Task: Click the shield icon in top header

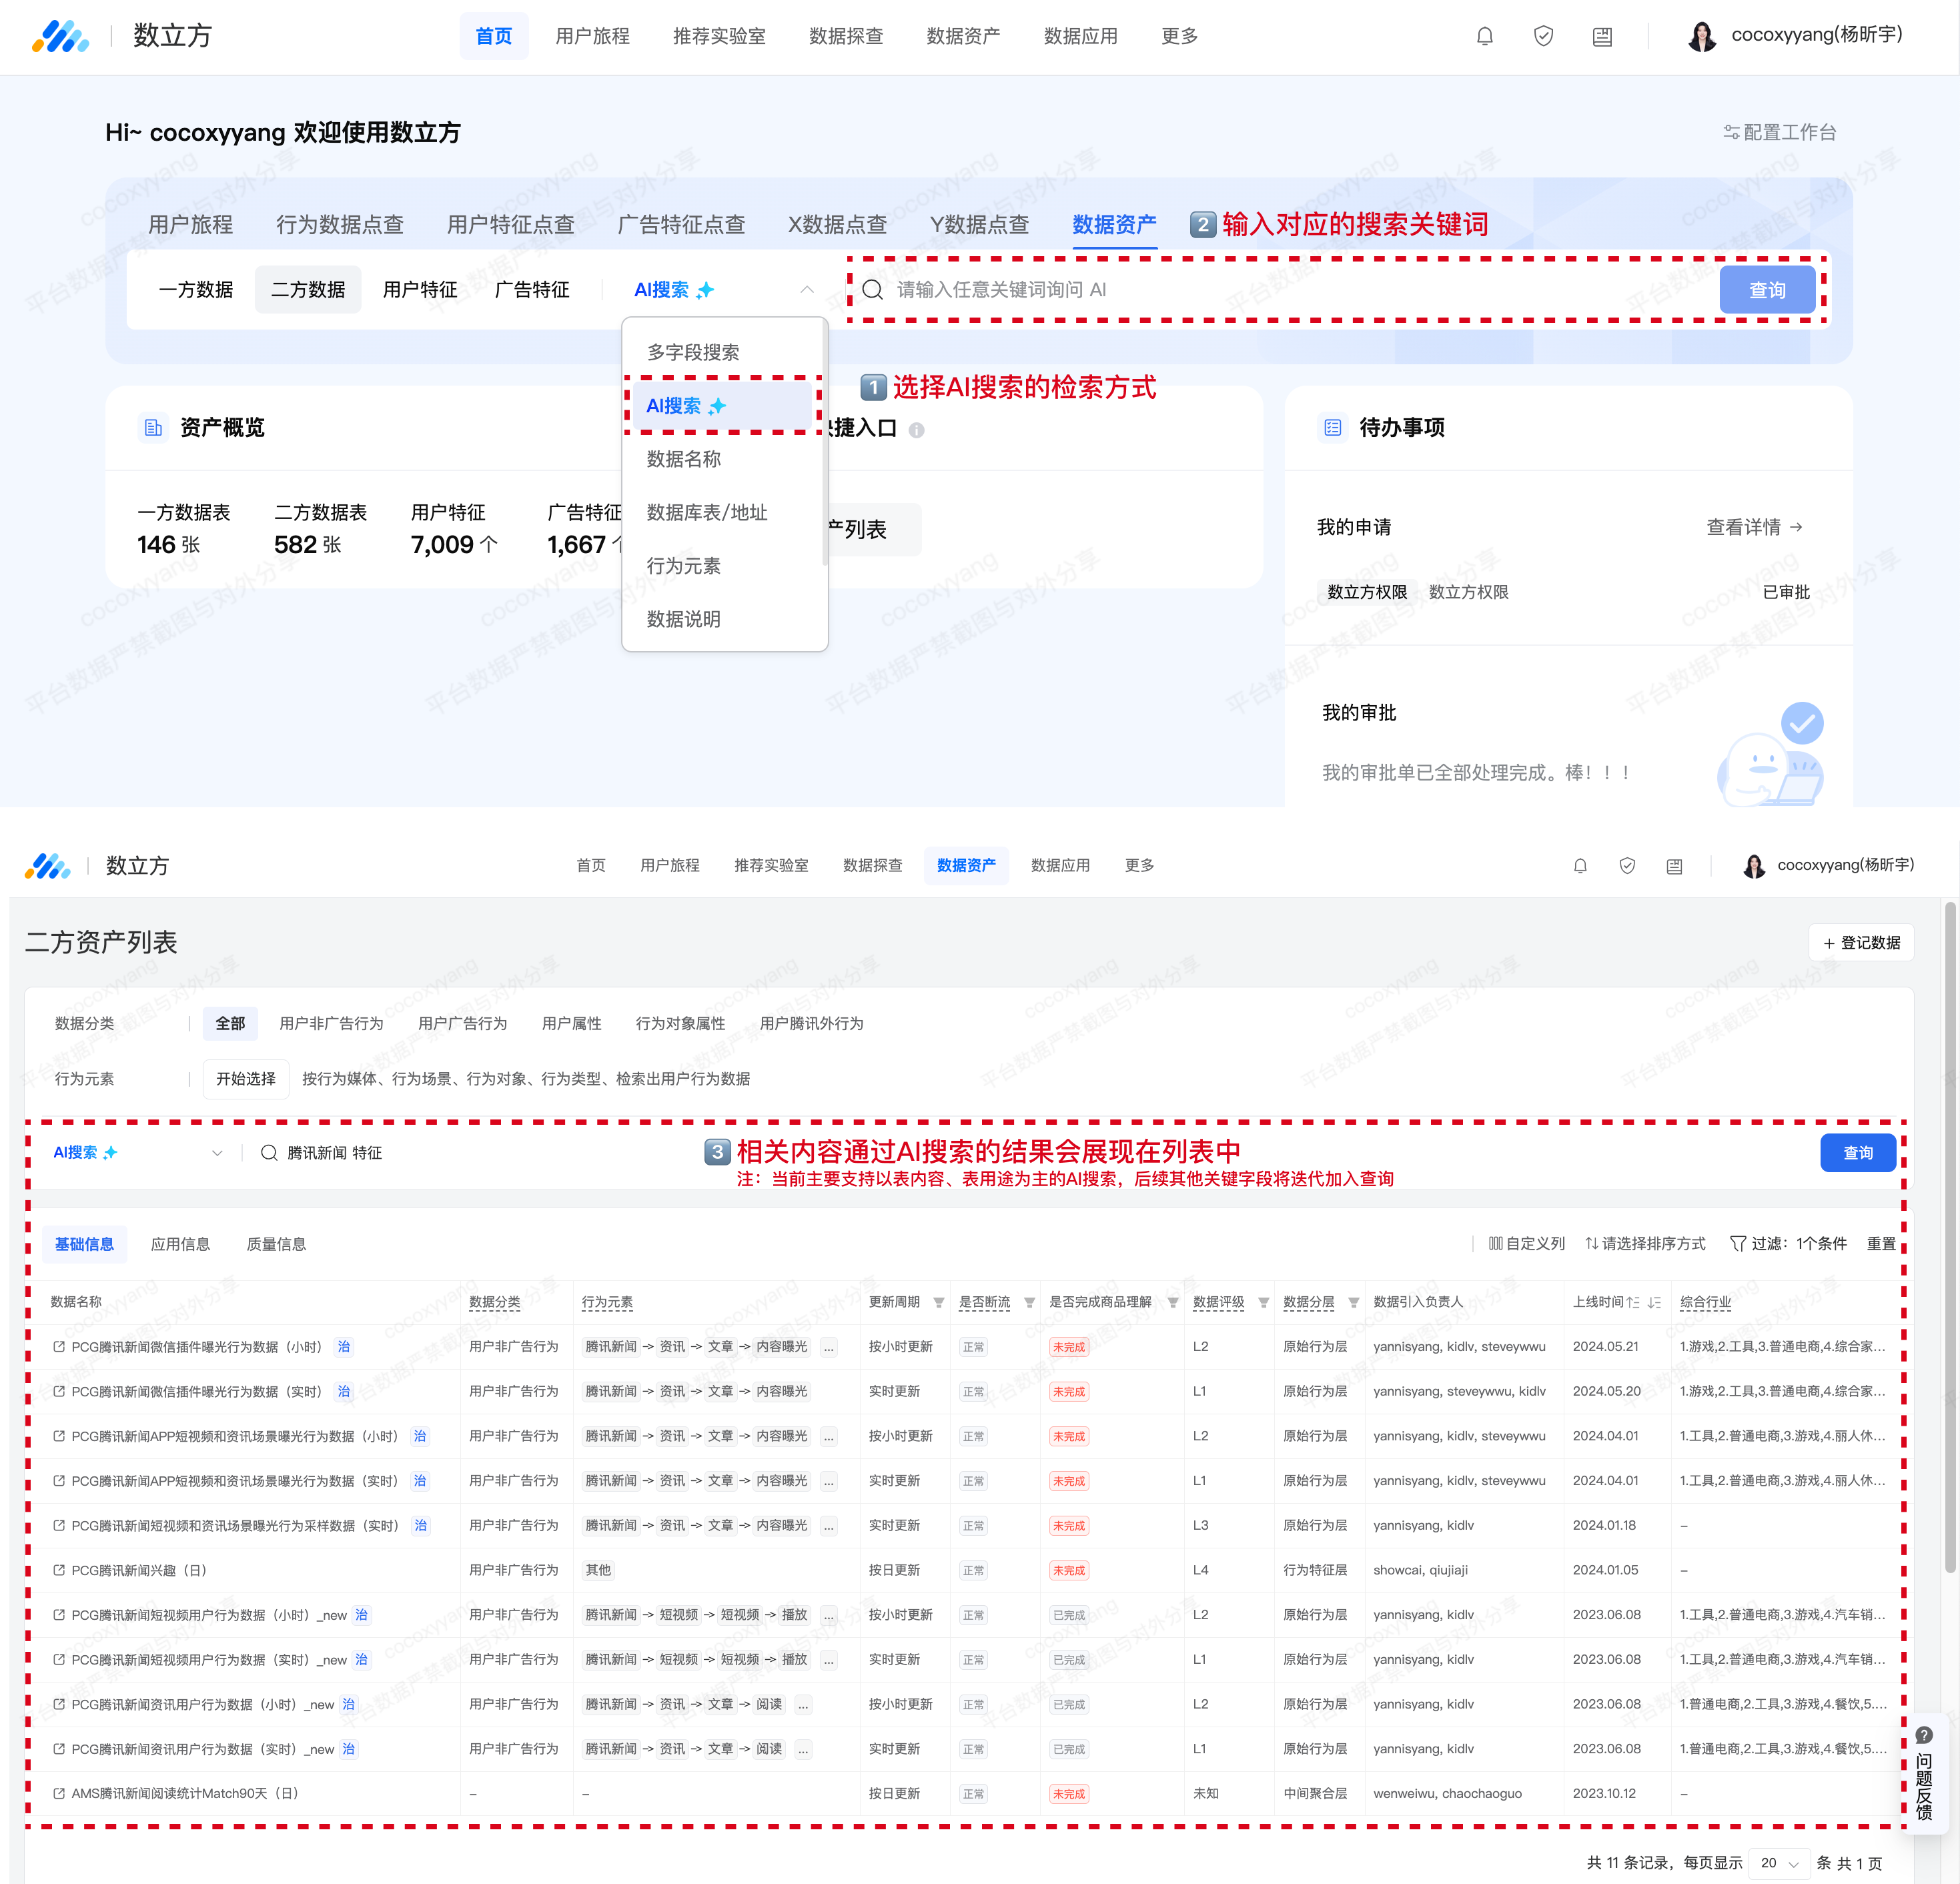Action: (1543, 37)
